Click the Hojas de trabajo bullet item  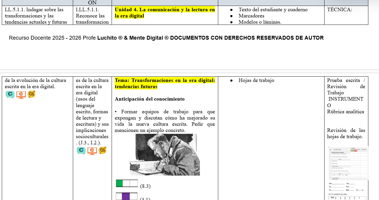pyautogui.click(x=256, y=80)
